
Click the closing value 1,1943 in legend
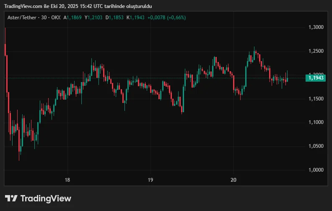click(x=136, y=18)
